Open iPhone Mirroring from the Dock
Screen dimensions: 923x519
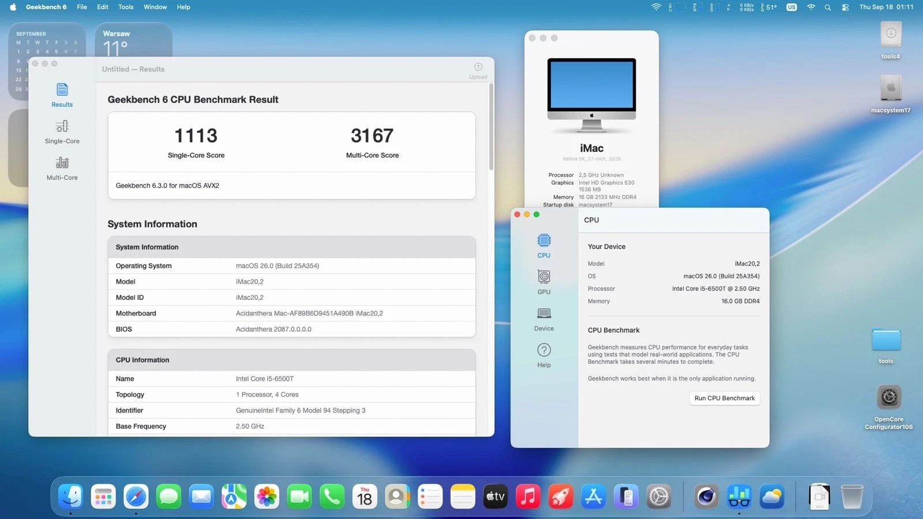click(x=626, y=496)
